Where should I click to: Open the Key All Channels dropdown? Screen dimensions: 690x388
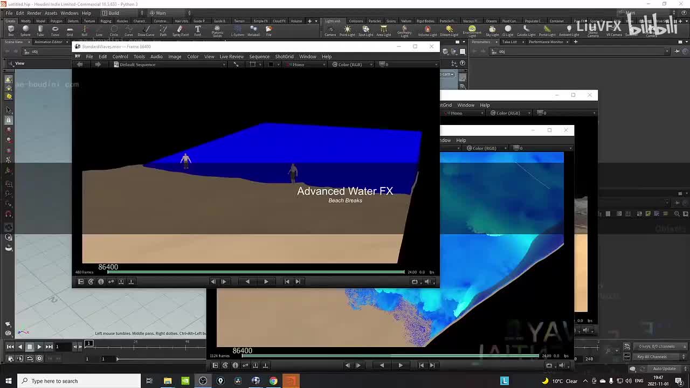pyautogui.click(x=656, y=357)
